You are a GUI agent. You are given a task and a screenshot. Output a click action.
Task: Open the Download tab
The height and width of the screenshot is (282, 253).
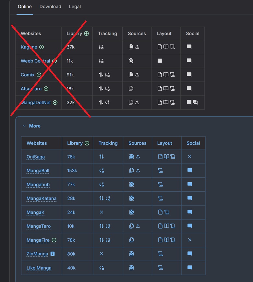(50, 6)
